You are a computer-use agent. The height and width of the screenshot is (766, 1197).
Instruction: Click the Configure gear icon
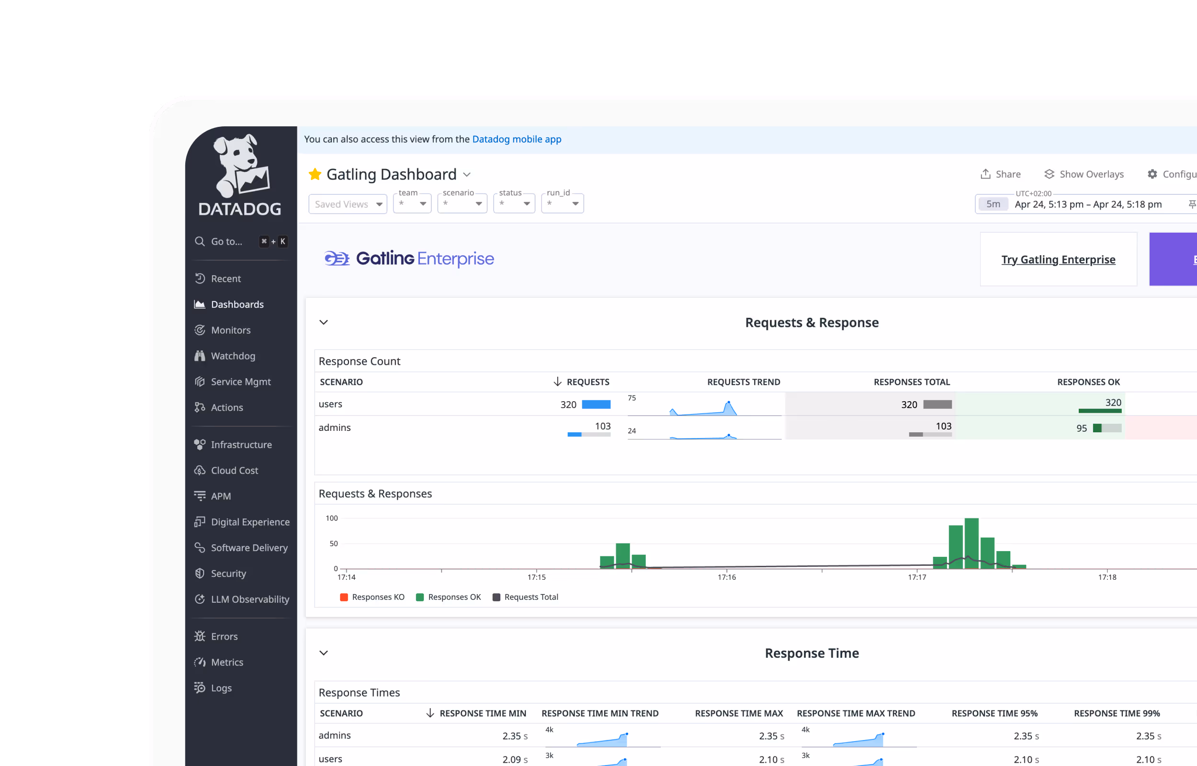pos(1152,174)
